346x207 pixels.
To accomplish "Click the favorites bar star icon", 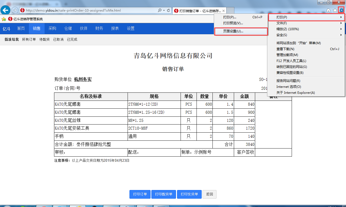I will pyautogui.click(x=4, y=19).
